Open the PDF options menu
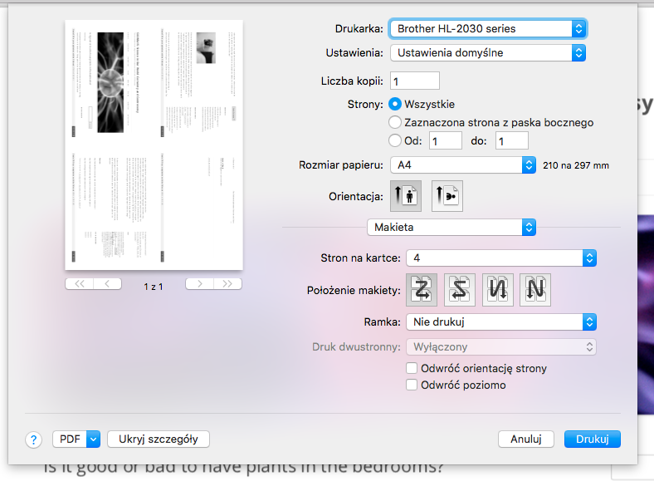654x481 pixels. (x=76, y=439)
